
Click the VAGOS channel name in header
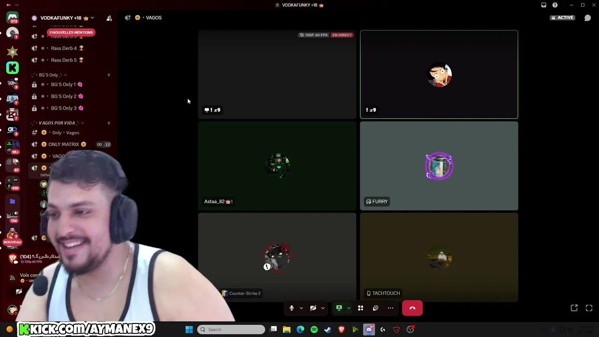click(153, 18)
